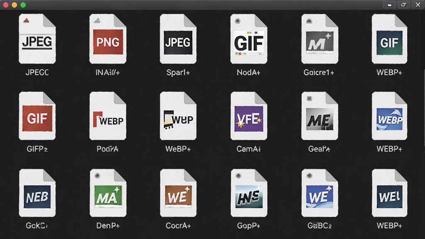425x239 pixels.
Task: Open the GIF file icon labeled NodA+
Action: 249,39
